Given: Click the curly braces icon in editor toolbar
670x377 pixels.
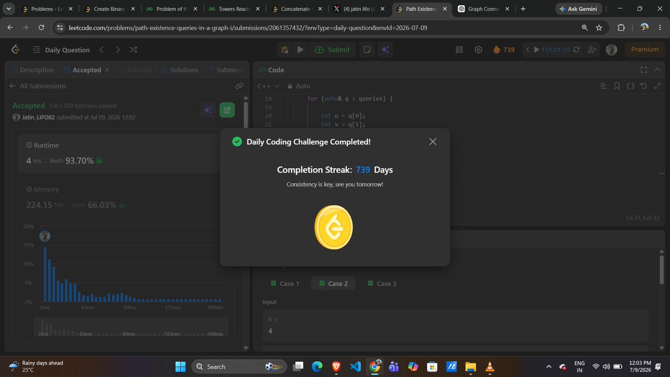Looking at the screenshot, I should click(630, 86).
